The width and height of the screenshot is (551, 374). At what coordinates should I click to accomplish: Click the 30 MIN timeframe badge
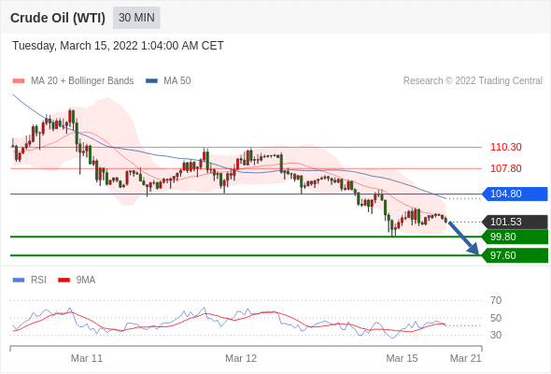click(136, 18)
